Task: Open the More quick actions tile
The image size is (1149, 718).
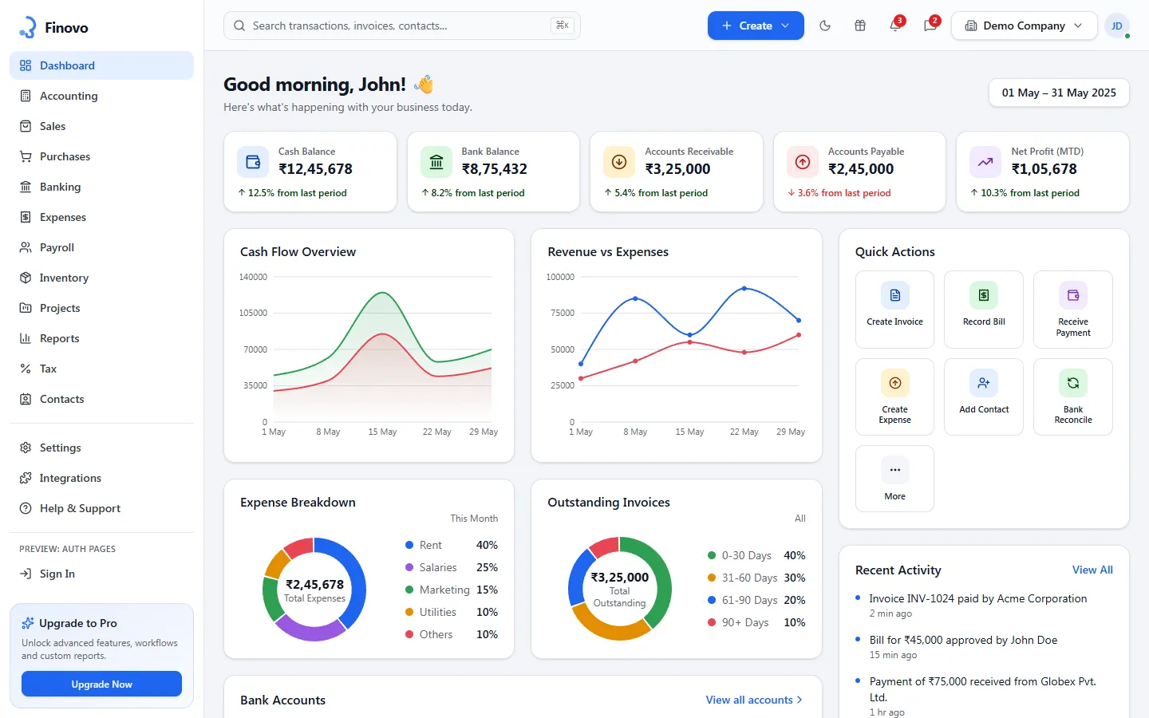Action: pos(894,479)
